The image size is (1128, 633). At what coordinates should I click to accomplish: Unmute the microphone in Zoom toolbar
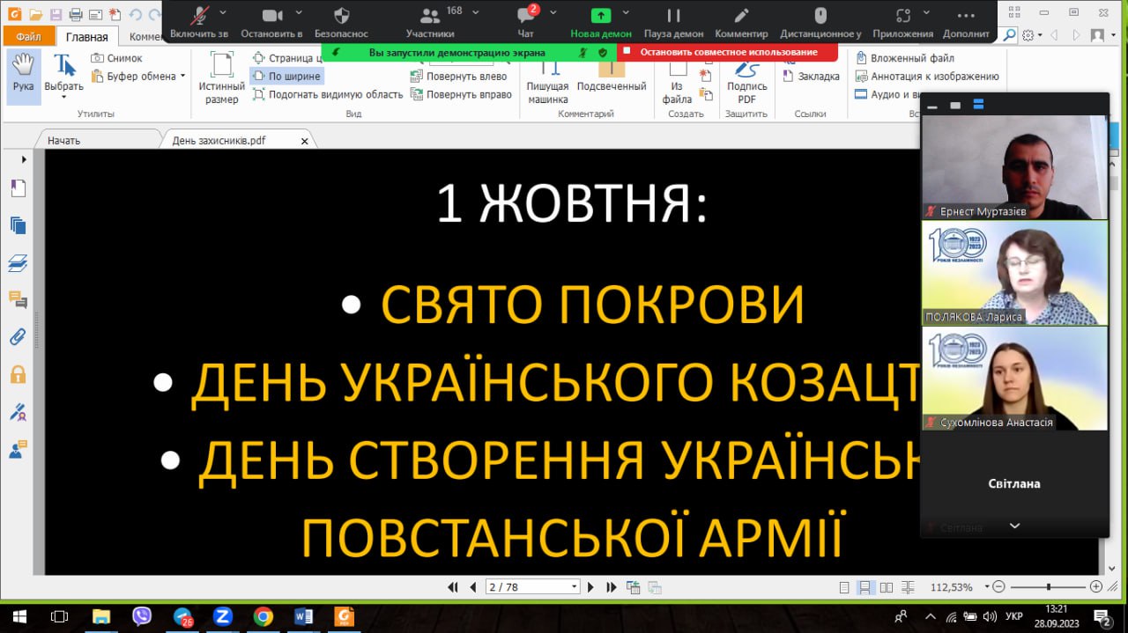click(x=200, y=21)
